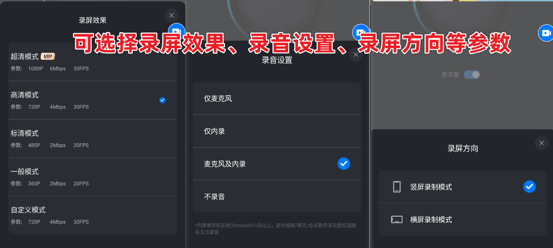Select 超清模式 1080P option
Screen dimensions: 553x248
point(93,62)
